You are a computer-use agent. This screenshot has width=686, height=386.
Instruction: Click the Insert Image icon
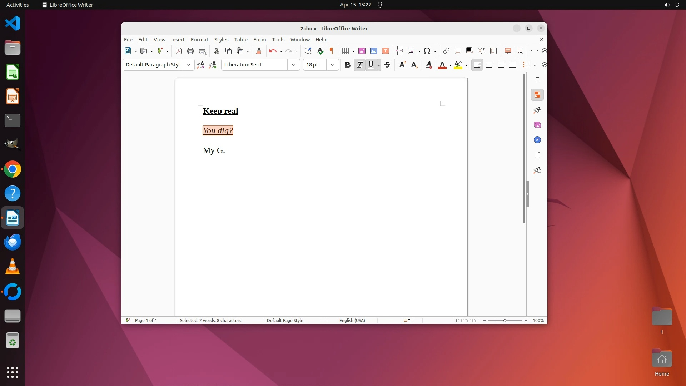(x=362, y=51)
